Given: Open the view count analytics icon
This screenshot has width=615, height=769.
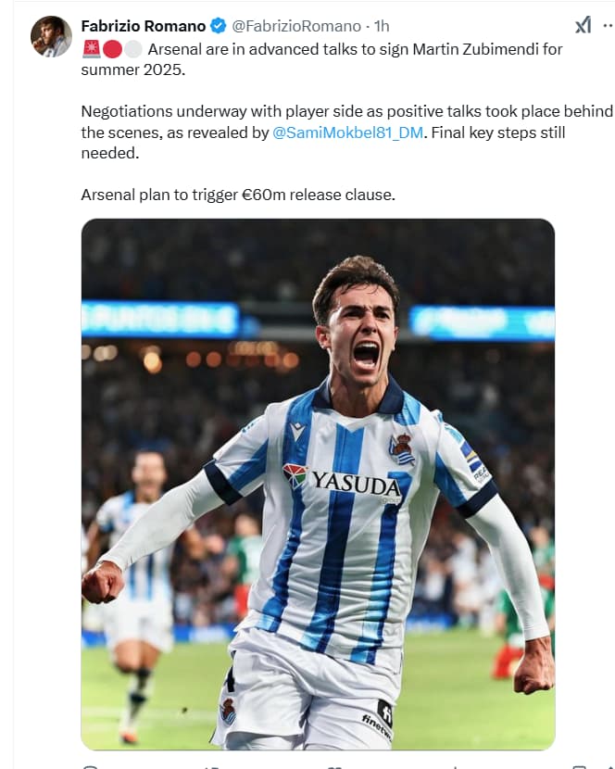Looking at the screenshot, I should pos(455,766).
